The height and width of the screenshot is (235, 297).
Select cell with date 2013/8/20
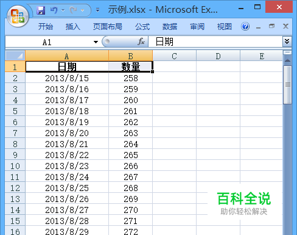67,133
